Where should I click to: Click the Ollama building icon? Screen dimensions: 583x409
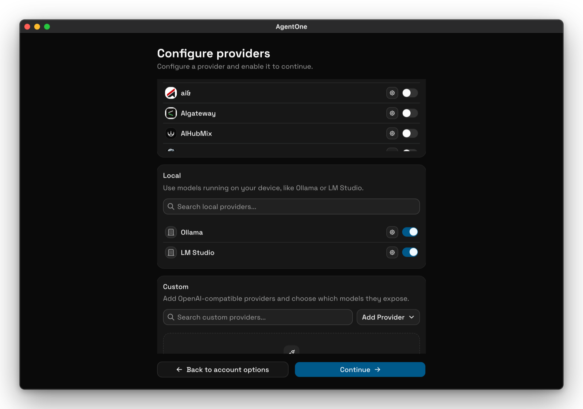tap(171, 232)
